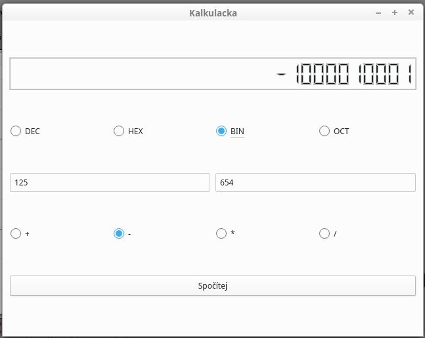425x338 pixels.
Task: Focus the first operand field containing 125
Action: point(110,183)
